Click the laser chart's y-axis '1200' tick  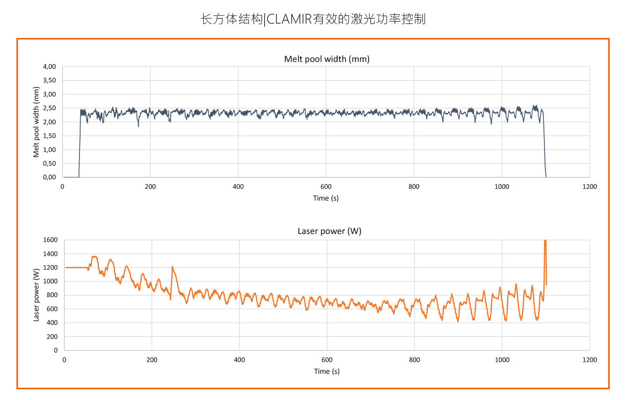pyautogui.click(x=50, y=267)
